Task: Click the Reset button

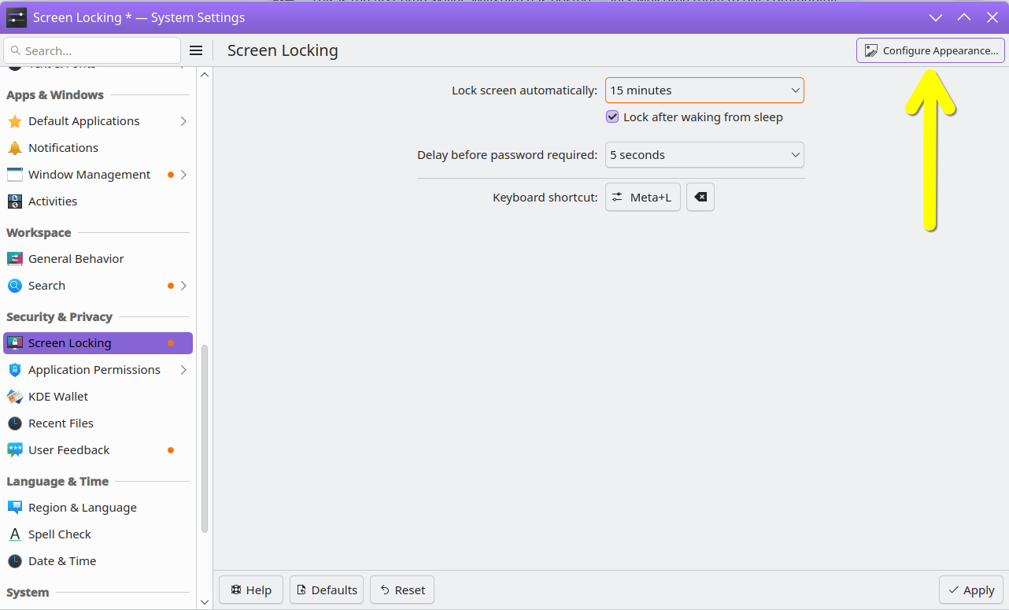Action: tap(402, 590)
